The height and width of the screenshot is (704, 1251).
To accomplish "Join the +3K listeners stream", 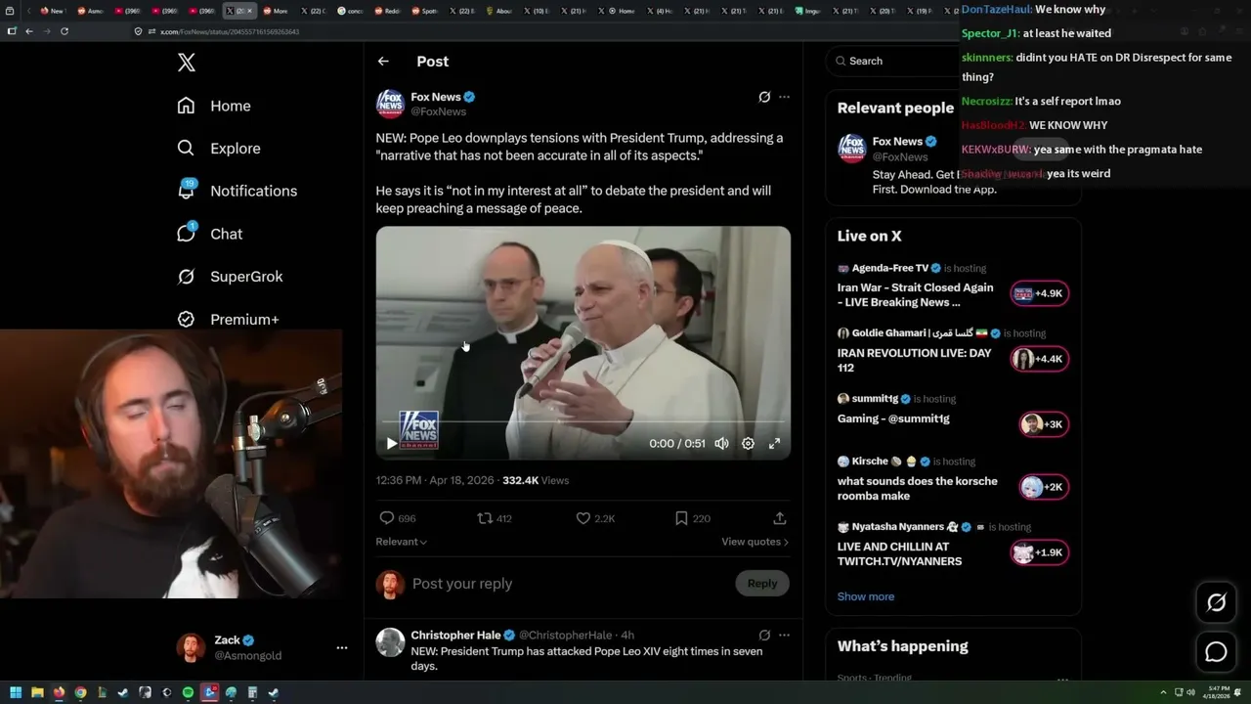I will [1043, 424].
